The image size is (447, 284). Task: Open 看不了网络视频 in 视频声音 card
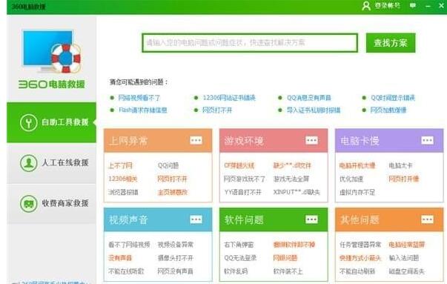click(x=129, y=245)
